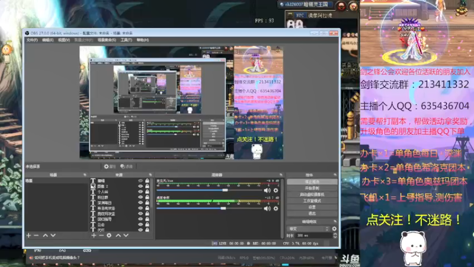The width and height of the screenshot is (474, 267).
Task: Toggle the lock icon for 图像 2 source
Action: (x=147, y=186)
